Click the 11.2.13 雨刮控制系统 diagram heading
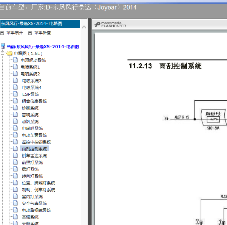Screen dimensions: 227x225 pyautogui.click(x=165, y=66)
